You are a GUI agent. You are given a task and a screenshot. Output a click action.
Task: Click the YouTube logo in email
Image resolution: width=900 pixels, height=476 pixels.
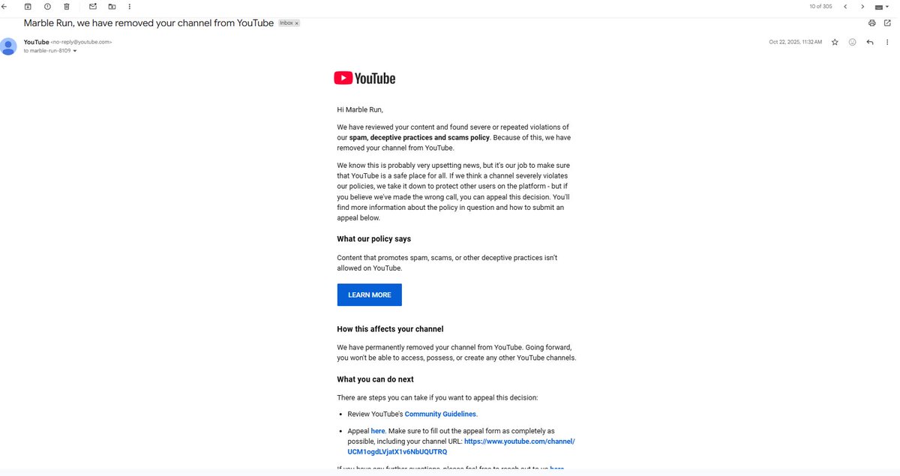click(364, 78)
